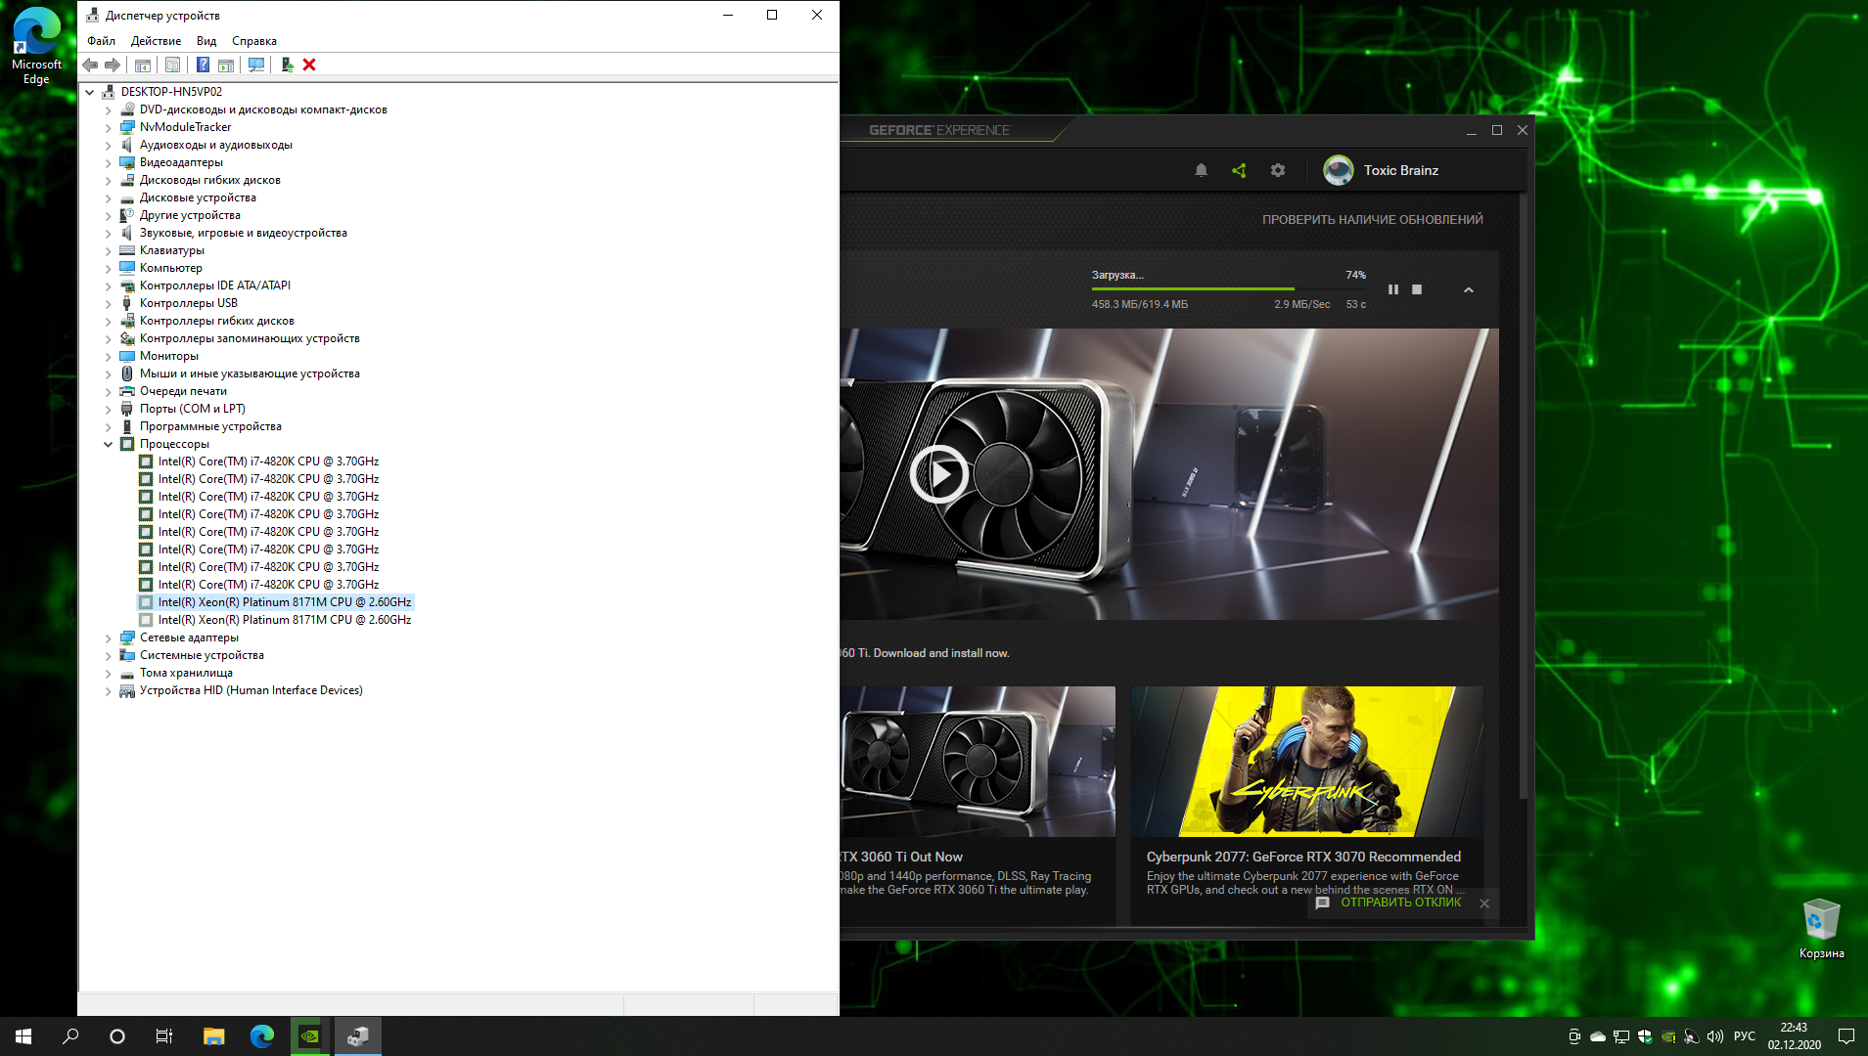Click ПРОВЕРИТЬ НАЛИЧИЕ ОБНОВЛЕНИЙ button
Viewport: 1868px width, 1056px height.
click(1372, 220)
